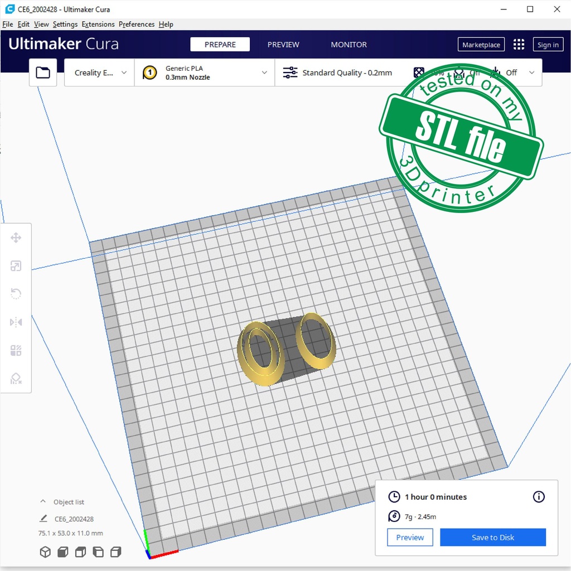
Task: Select the Move tool in left toolbar
Action: point(16,238)
